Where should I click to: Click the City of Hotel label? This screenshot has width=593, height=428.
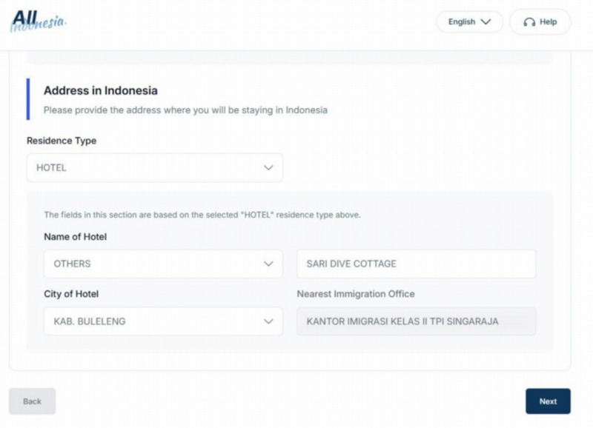tap(71, 294)
